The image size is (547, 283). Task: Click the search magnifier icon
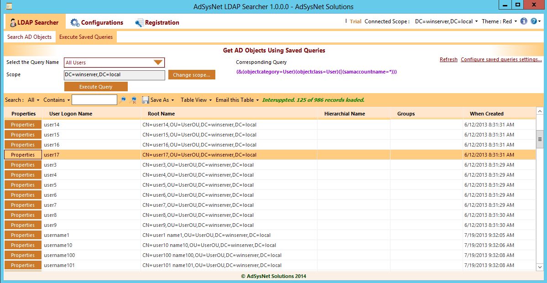(122, 100)
